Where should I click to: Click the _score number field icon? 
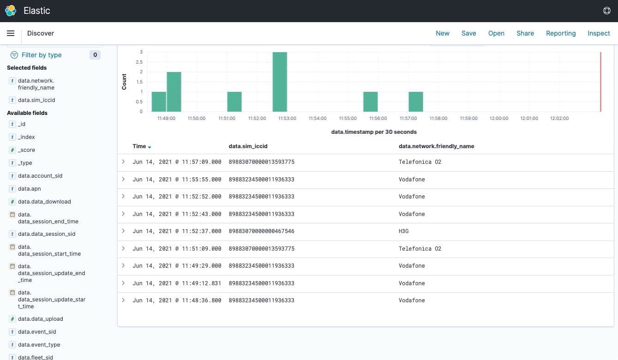tap(12, 150)
